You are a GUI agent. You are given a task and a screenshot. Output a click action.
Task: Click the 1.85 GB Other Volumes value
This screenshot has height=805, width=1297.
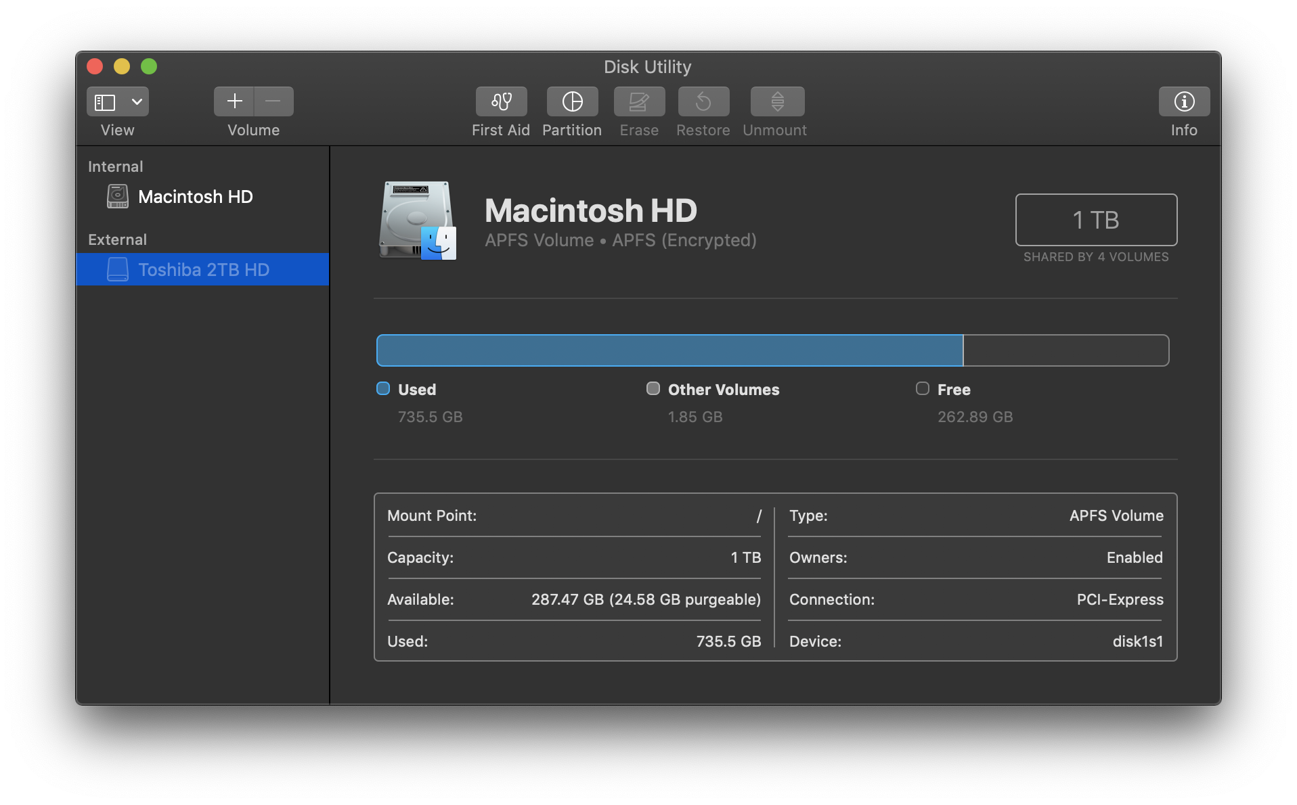[695, 417]
